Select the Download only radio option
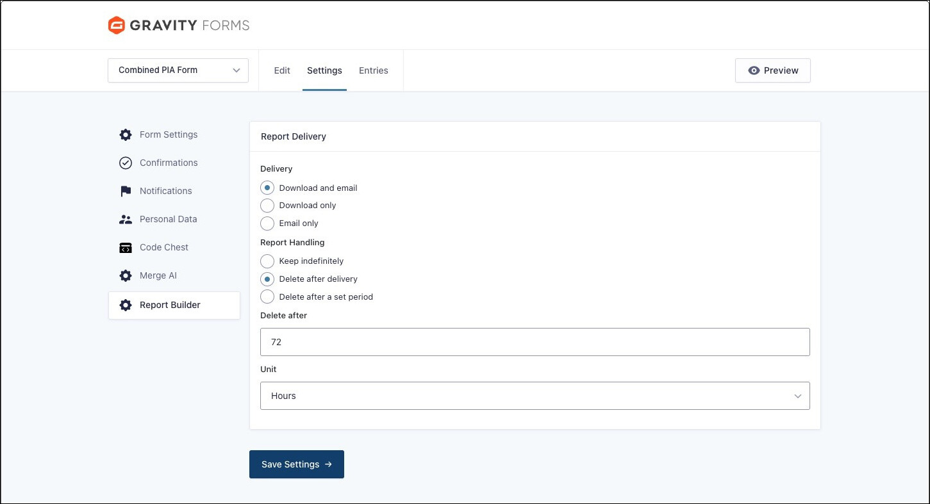The image size is (930, 504). [267, 206]
